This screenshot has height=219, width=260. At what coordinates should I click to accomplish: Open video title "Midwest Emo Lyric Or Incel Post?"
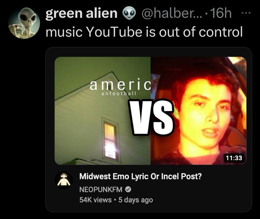(141, 176)
